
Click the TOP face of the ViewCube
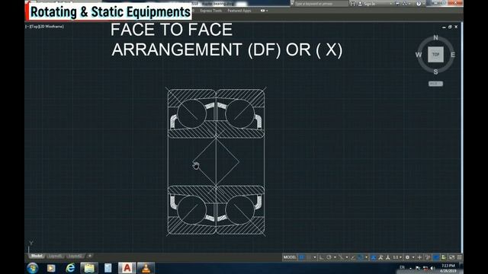435,54
